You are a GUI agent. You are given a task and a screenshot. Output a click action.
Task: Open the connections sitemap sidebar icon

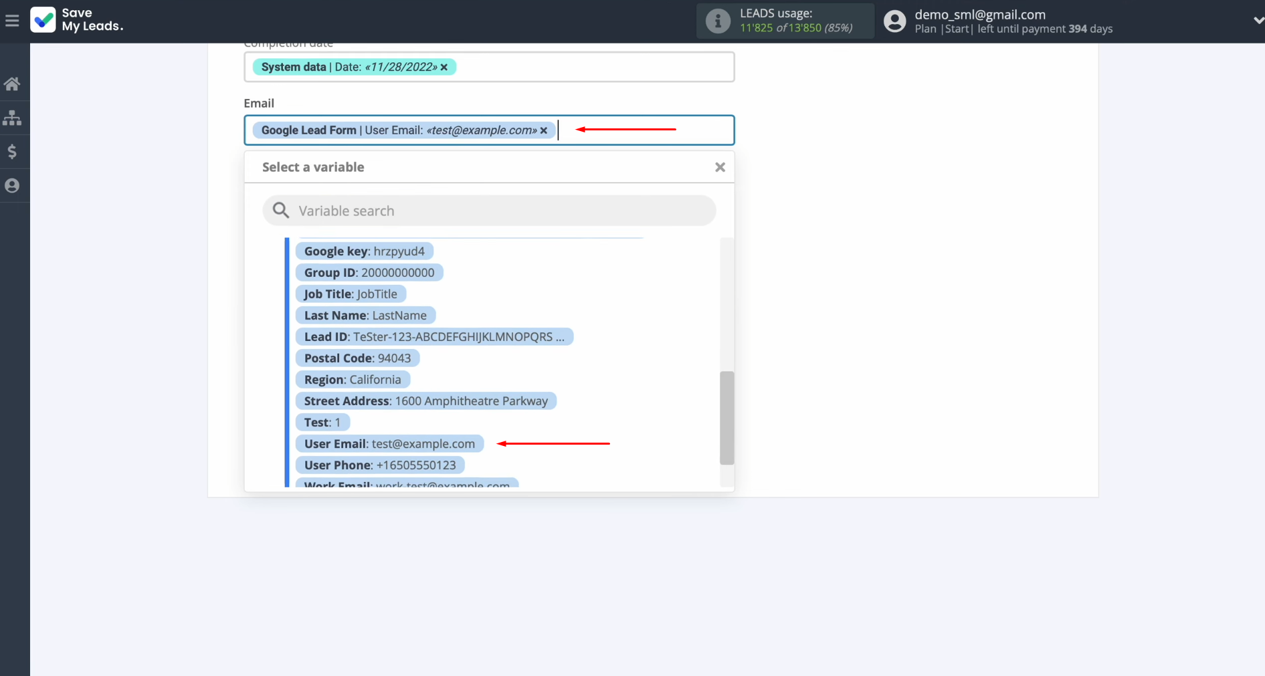12,118
